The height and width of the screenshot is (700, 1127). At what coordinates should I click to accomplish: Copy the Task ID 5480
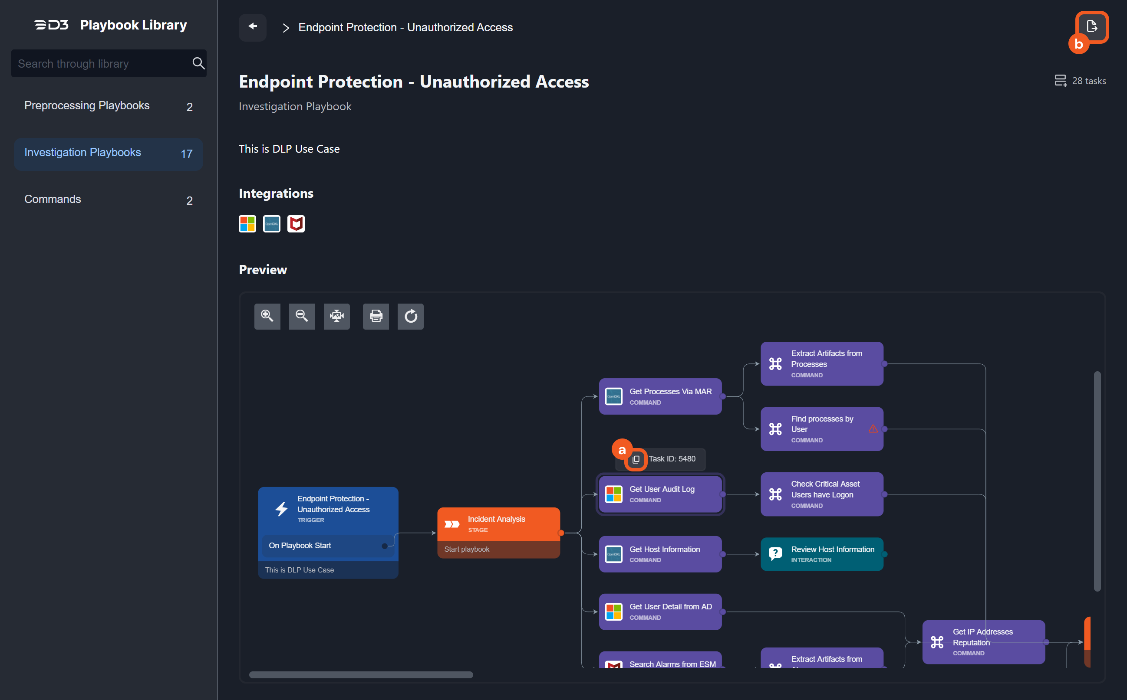click(636, 459)
